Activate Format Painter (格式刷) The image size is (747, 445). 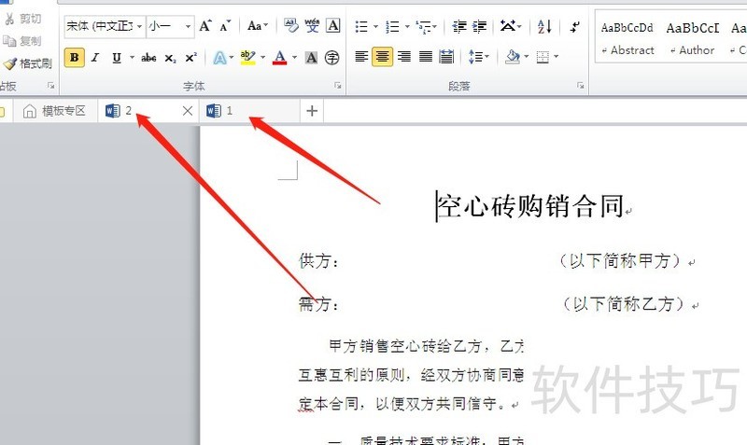[x=28, y=63]
